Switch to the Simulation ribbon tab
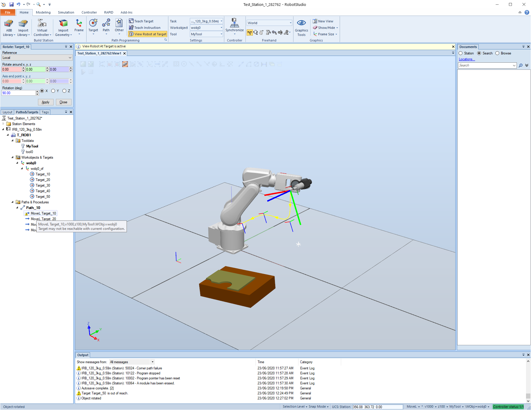The width and height of the screenshot is (531, 410). pos(66,12)
